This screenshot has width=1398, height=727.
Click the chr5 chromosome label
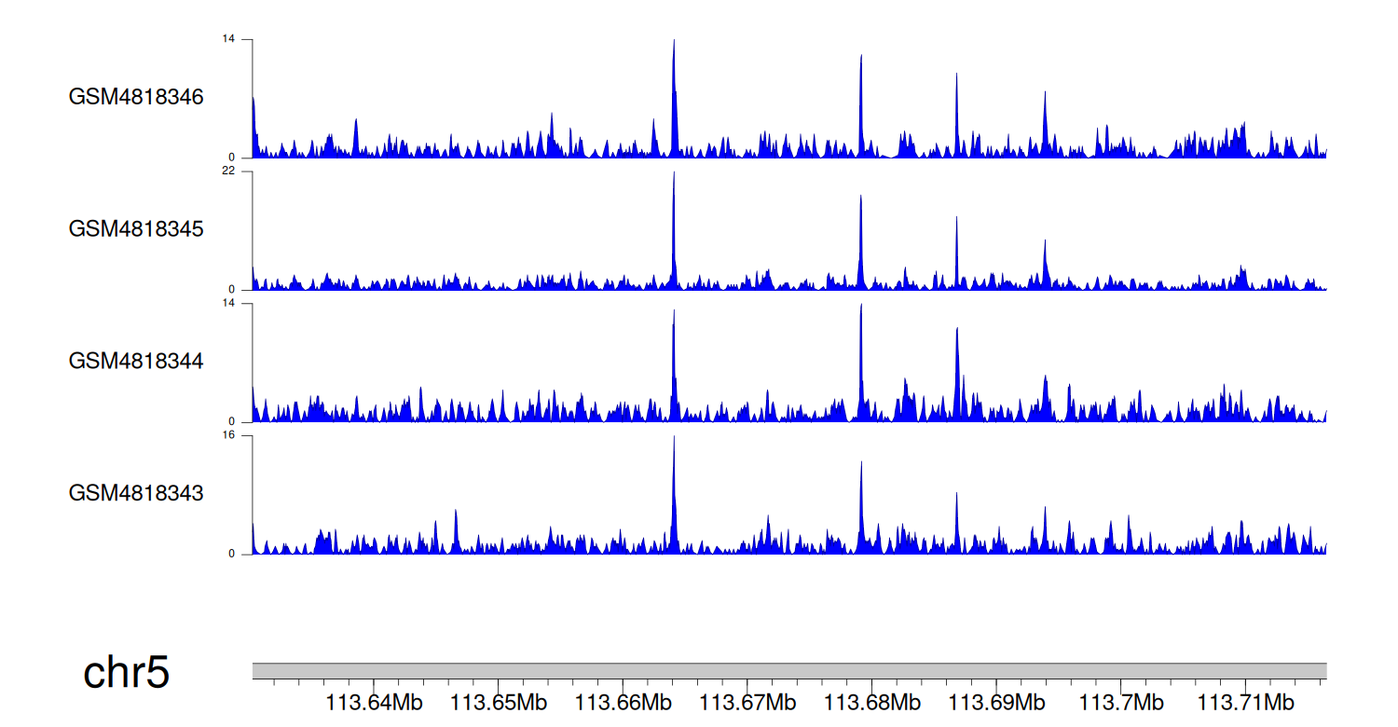pos(126,673)
